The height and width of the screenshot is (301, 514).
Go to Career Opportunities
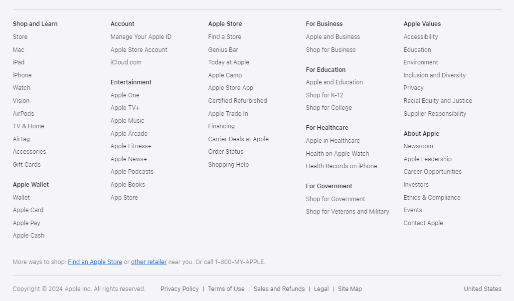pyautogui.click(x=432, y=172)
